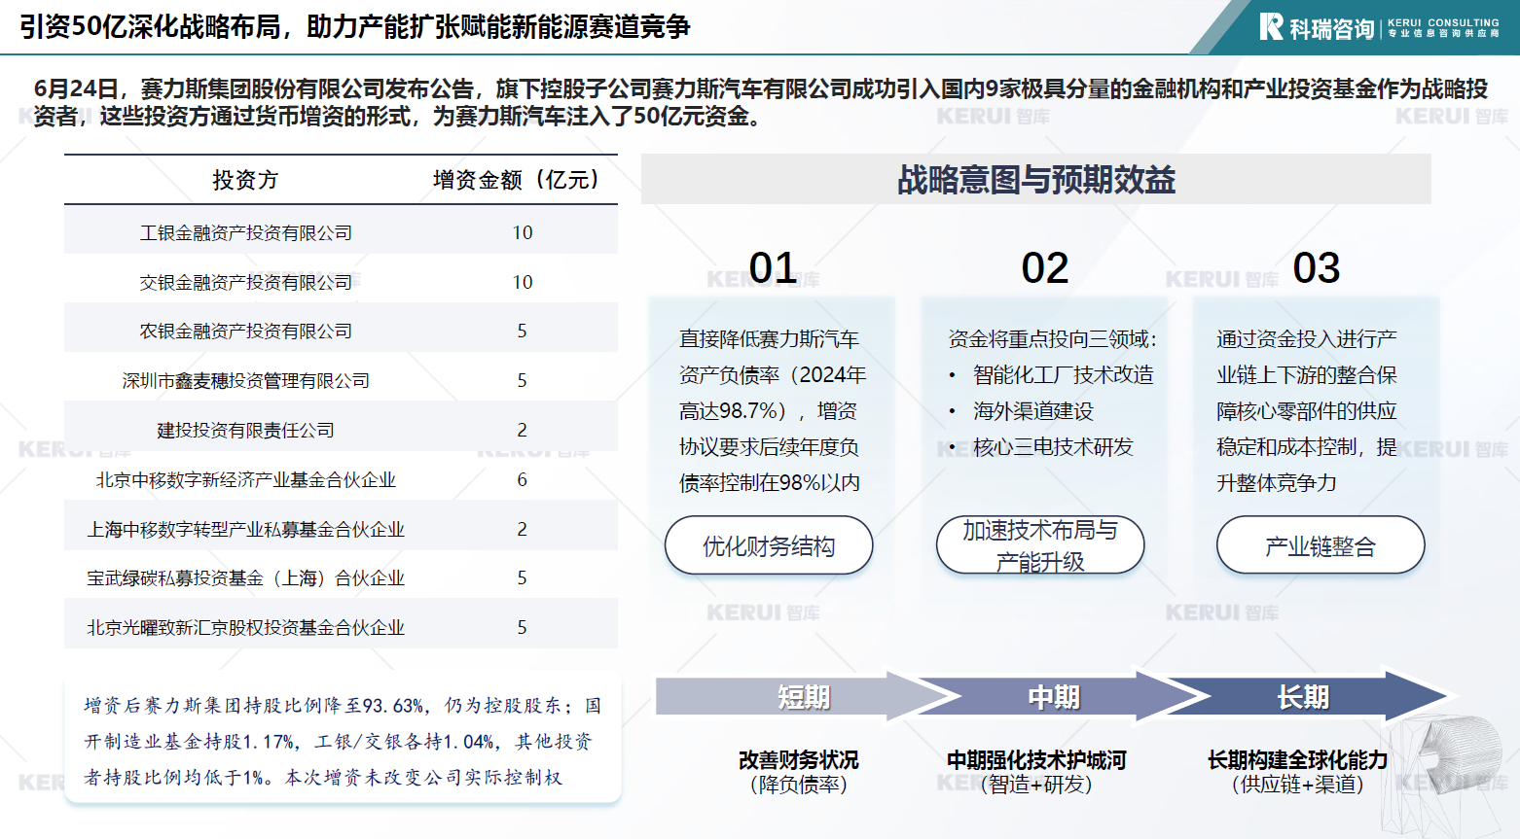
Task: Click the 加速技术布局与产能升级 pill button
Action: coord(1040,545)
